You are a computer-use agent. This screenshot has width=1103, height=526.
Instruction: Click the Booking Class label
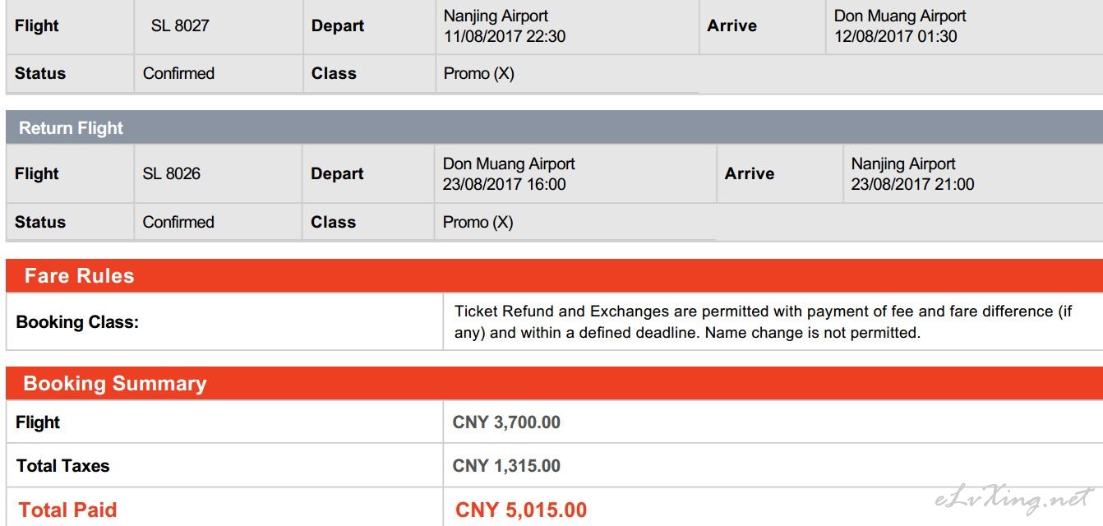click(x=77, y=322)
